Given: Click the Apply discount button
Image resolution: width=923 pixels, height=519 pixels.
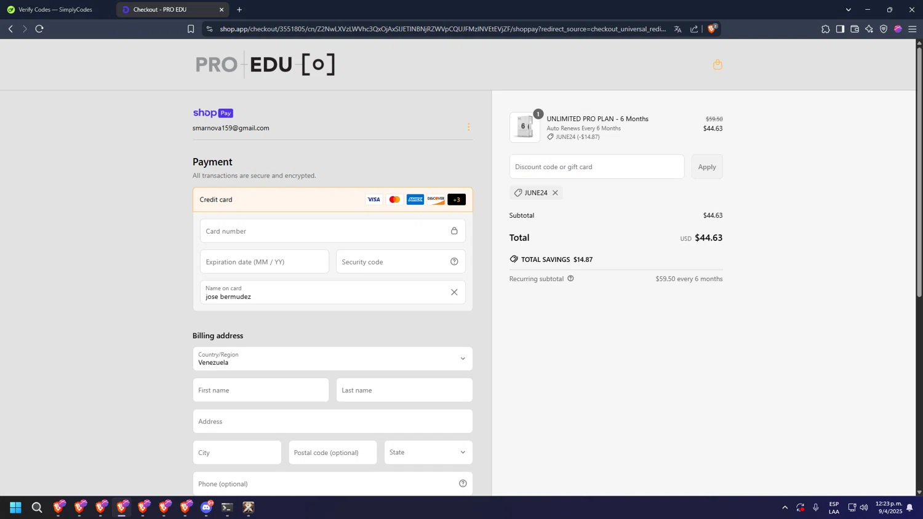Looking at the screenshot, I should pyautogui.click(x=706, y=167).
